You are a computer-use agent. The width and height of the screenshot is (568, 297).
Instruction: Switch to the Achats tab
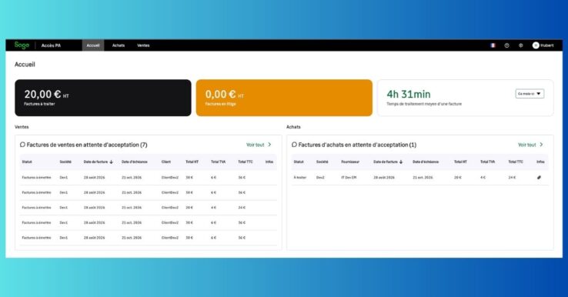click(x=119, y=45)
